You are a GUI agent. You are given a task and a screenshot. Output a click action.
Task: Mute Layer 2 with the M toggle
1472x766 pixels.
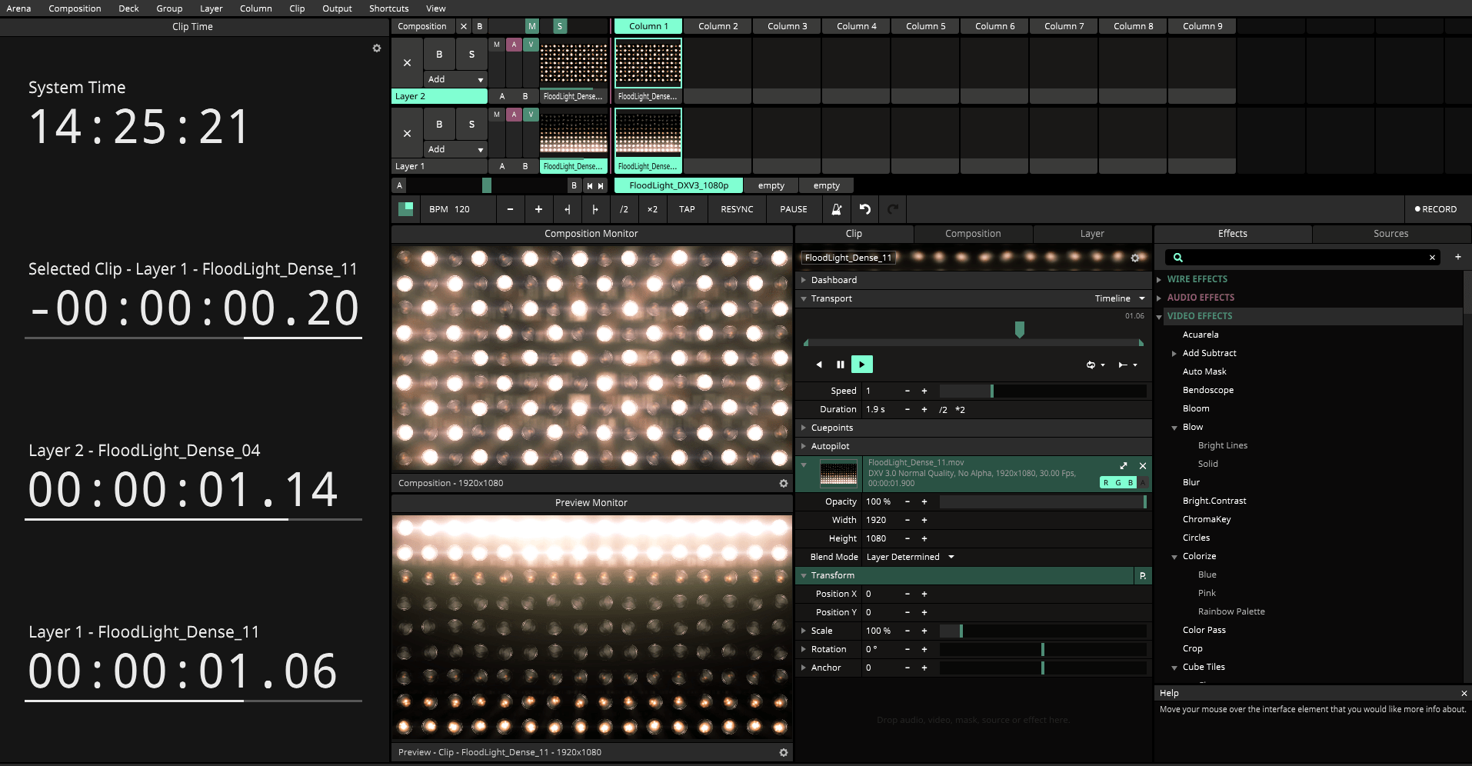click(496, 45)
